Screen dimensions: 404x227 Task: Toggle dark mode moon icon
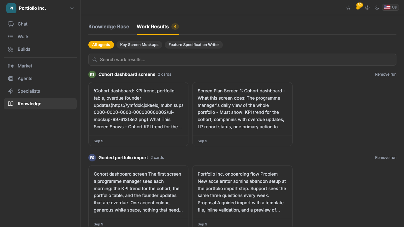coord(377,8)
